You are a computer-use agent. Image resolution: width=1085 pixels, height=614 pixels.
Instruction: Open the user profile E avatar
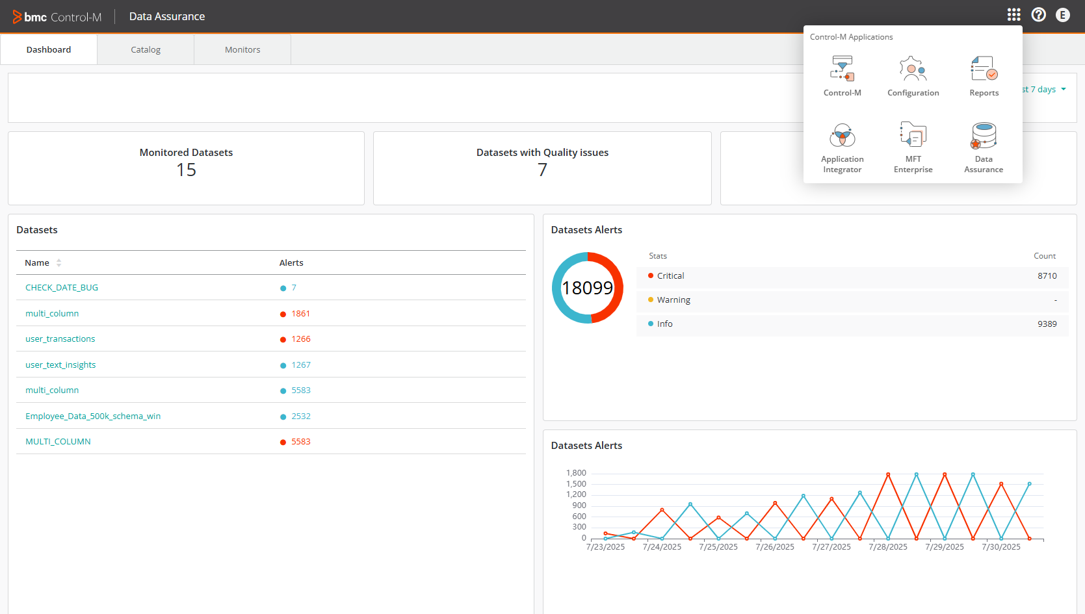coord(1062,15)
